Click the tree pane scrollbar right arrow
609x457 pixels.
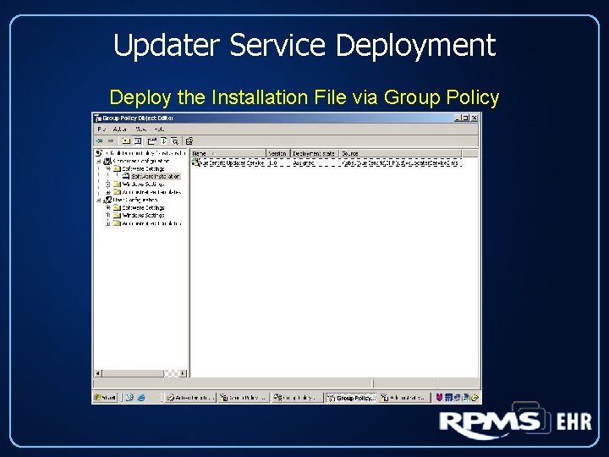(x=184, y=373)
